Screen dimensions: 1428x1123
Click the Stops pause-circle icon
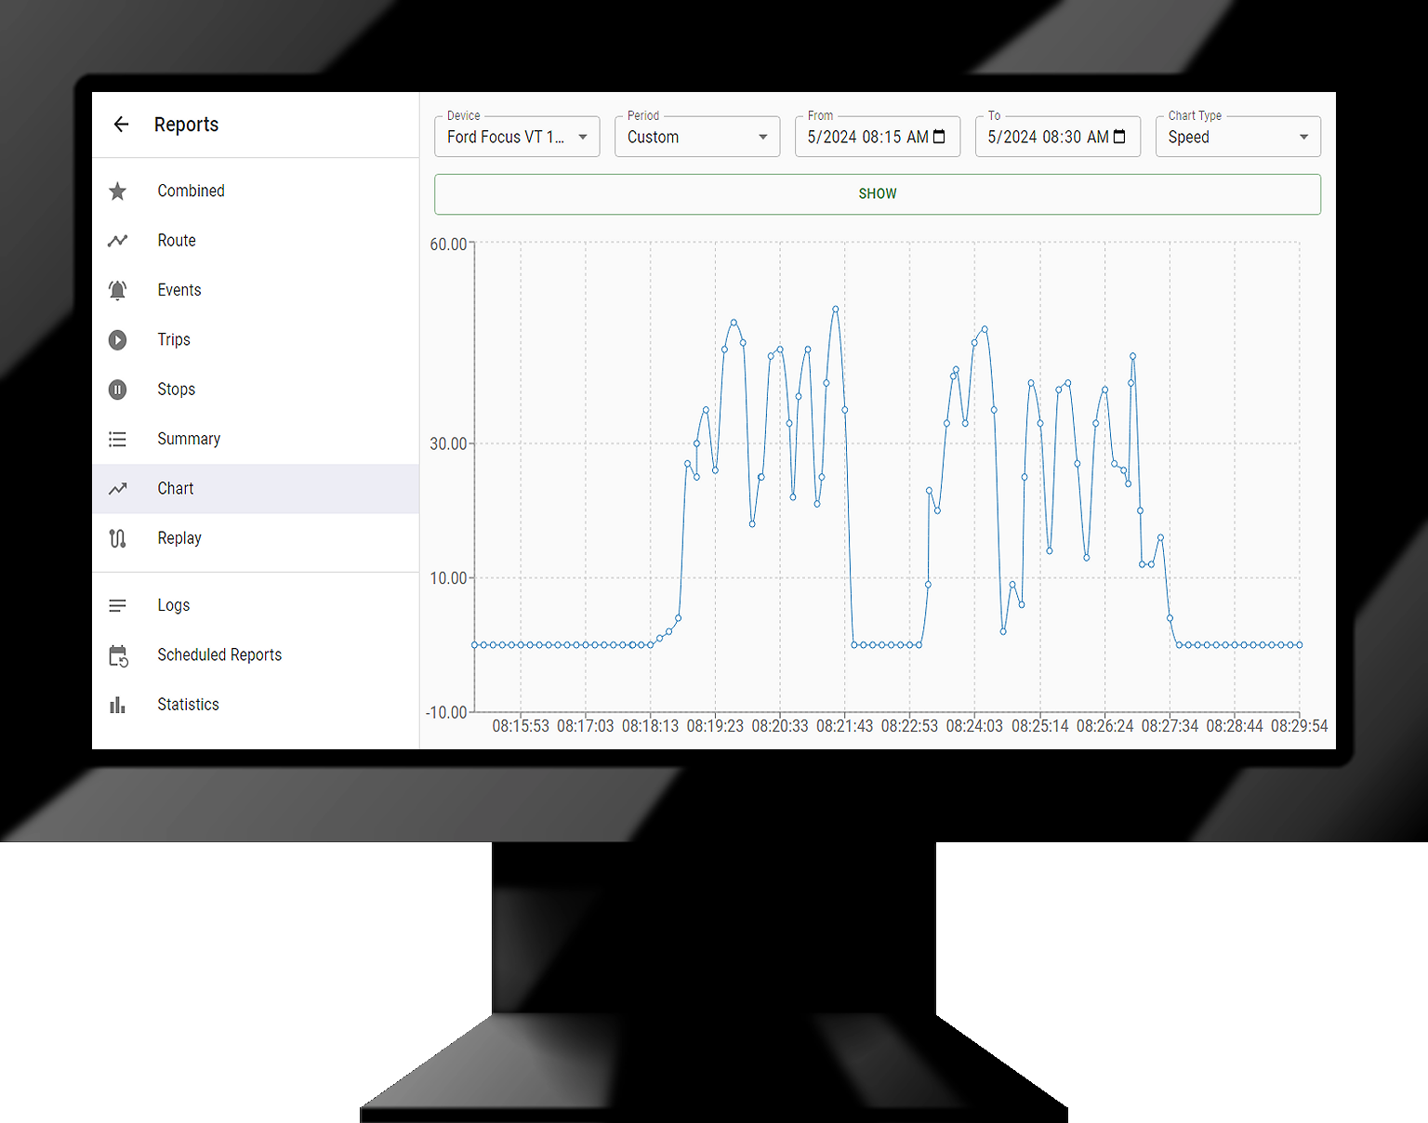117,390
